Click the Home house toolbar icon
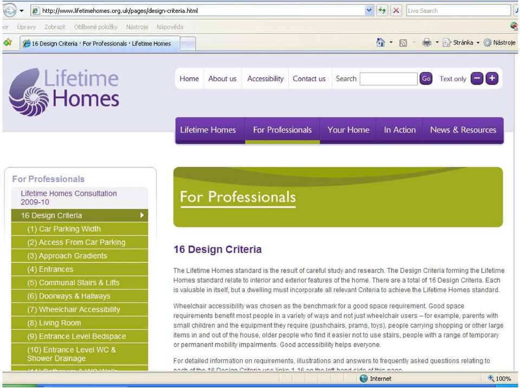This screenshot has width=520, height=388. (381, 42)
